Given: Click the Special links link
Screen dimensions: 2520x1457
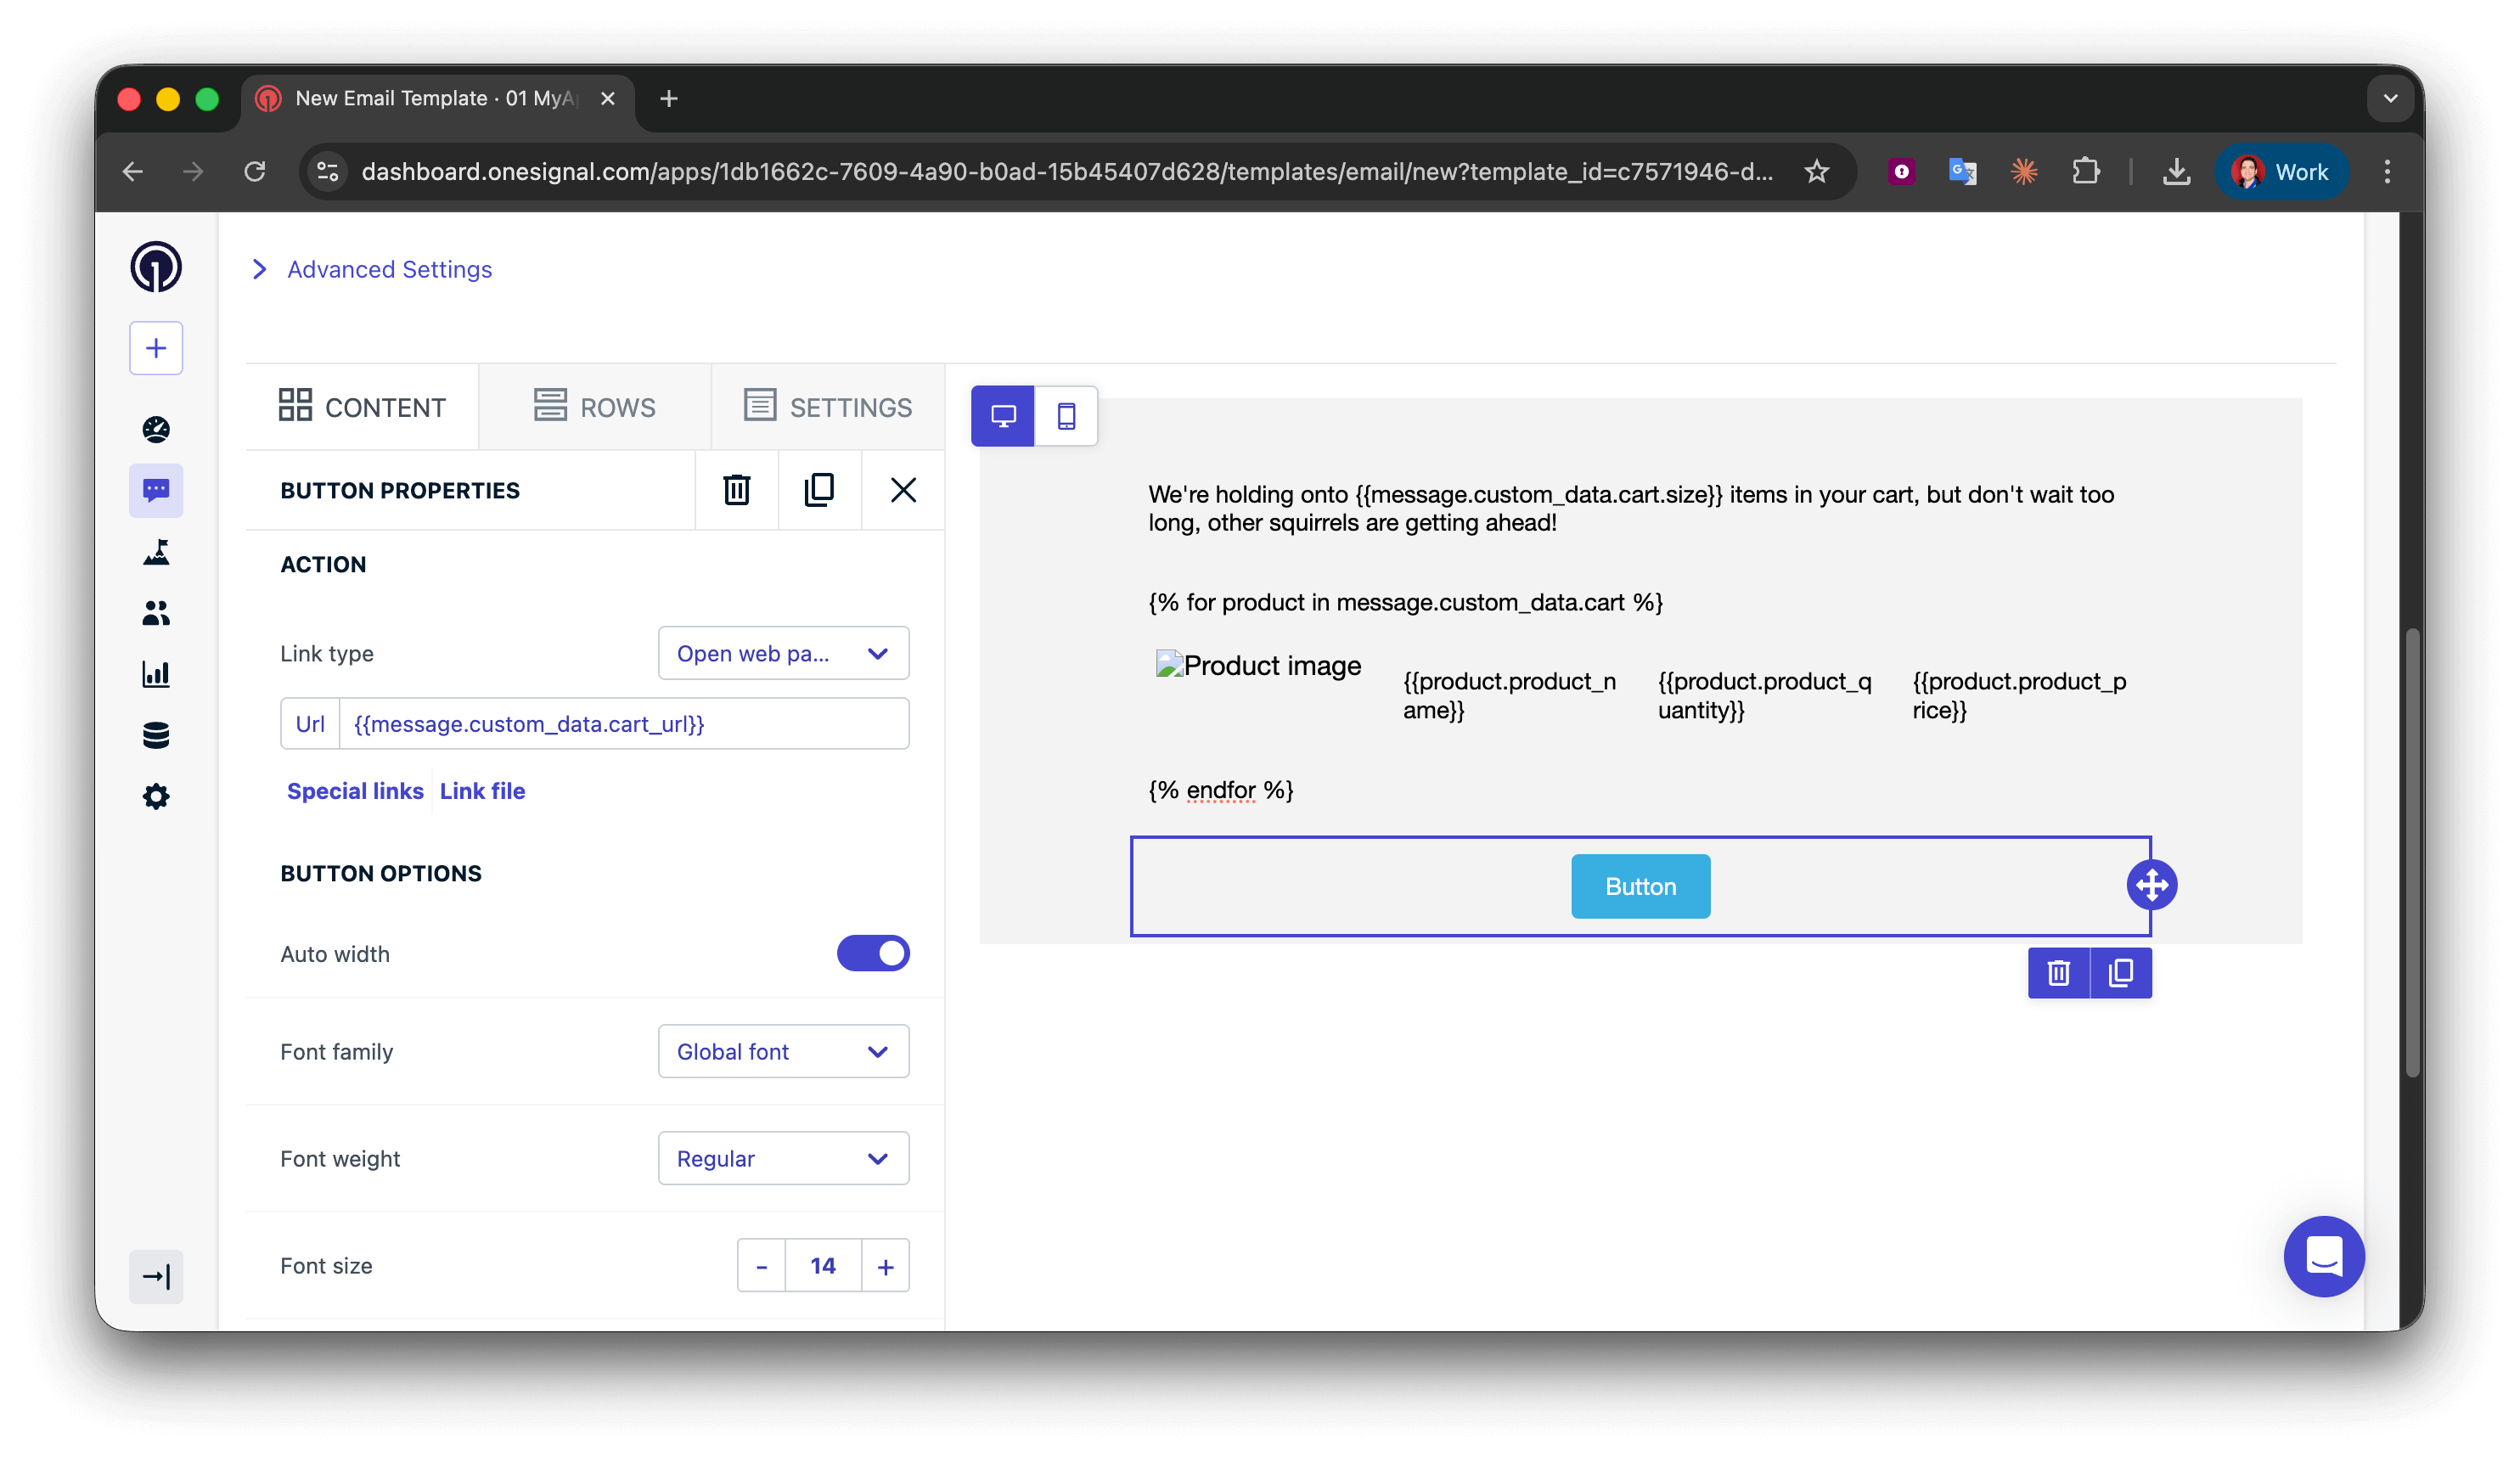Looking at the screenshot, I should 355,791.
